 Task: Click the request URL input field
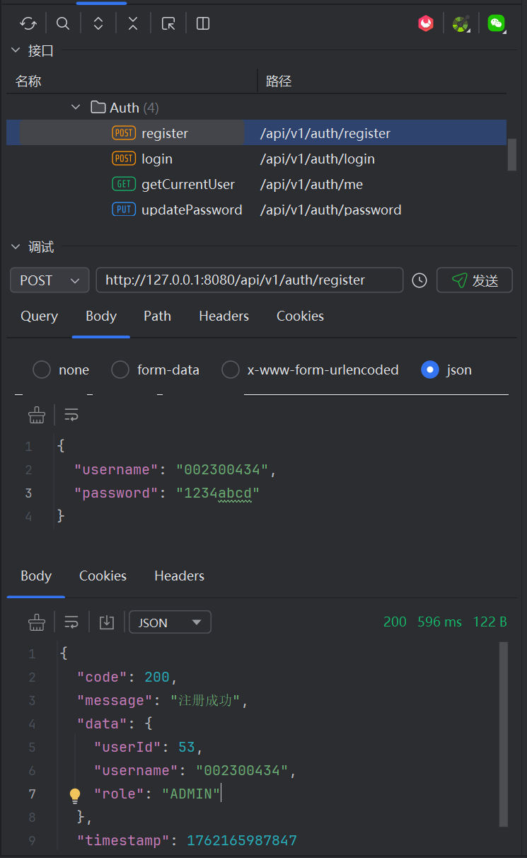click(x=250, y=280)
